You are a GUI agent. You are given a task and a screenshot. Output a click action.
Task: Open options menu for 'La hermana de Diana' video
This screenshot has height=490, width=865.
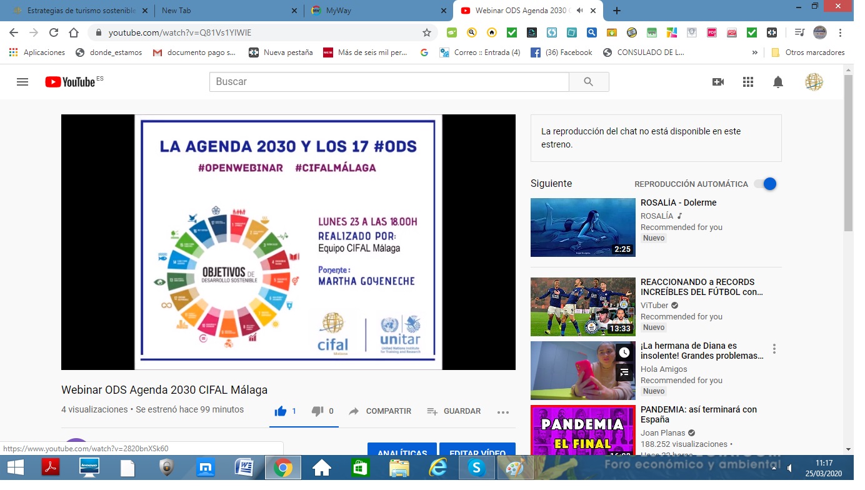pos(774,349)
